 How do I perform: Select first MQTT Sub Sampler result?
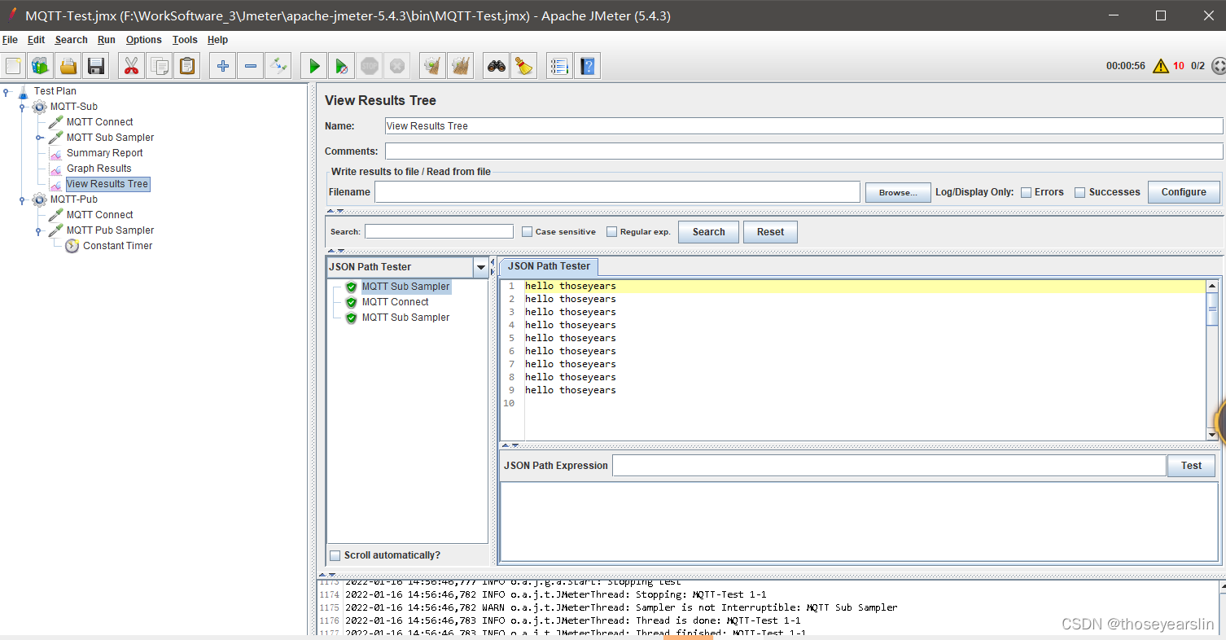(405, 287)
